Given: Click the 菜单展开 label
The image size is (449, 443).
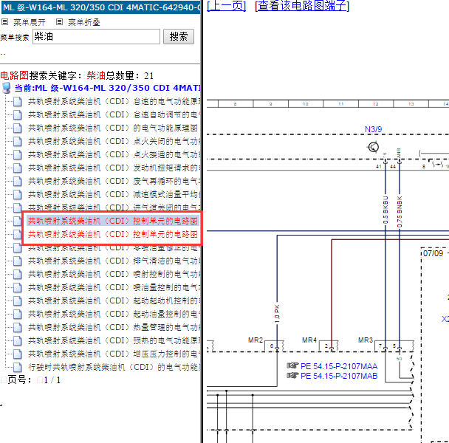Looking at the screenshot, I should 30,22.
